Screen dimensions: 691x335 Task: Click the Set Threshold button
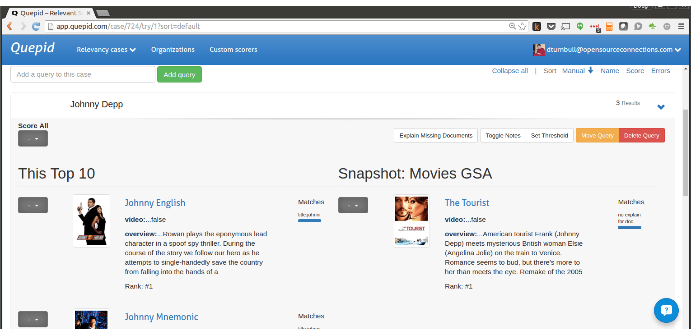click(x=550, y=135)
